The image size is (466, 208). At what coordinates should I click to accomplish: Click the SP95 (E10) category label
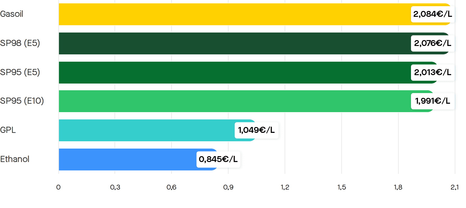[x=22, y=101]
